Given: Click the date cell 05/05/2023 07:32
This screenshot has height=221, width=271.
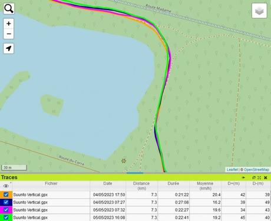Looking at the screenshot, I should 109,210.
